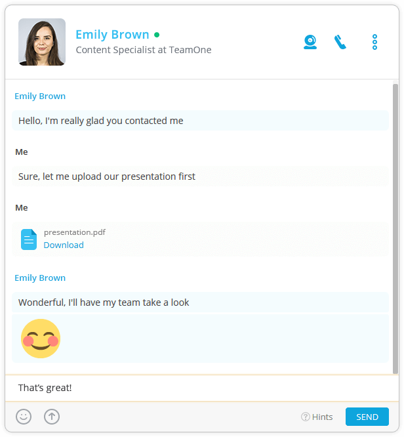Click Emily Brown's green online status dot
Image resolution: width=404 pixels, height=437 pixels.
[157, 35]
